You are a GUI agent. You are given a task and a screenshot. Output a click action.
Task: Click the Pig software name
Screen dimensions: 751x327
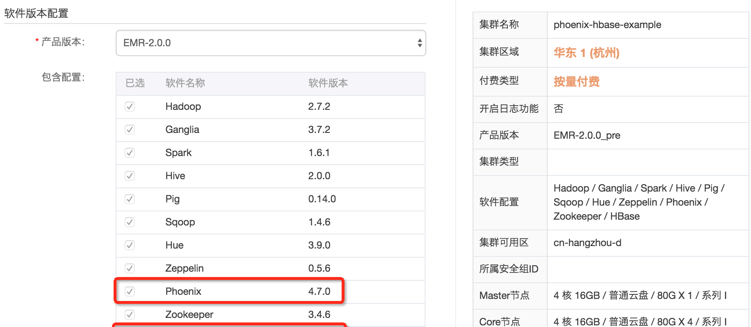click(172, 199)
